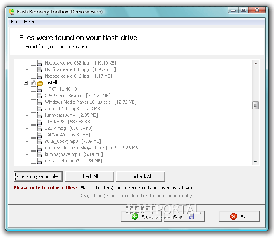Screen dimensions: 274x238
Task: Select the funnycats.wmv file name
Action: (x=60, y=115)
